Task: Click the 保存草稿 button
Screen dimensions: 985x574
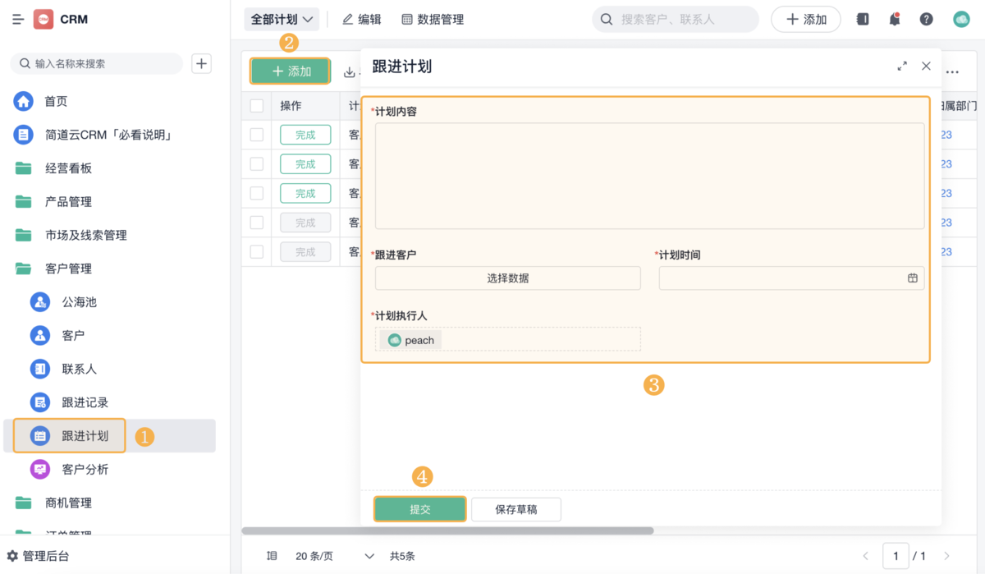Action: pyautogui.click(x=515, y=509)
